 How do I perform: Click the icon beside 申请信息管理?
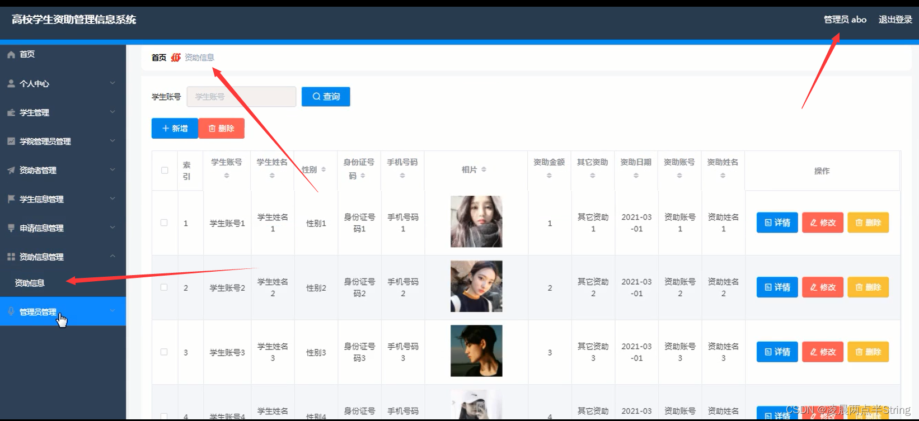click(11, 228)
